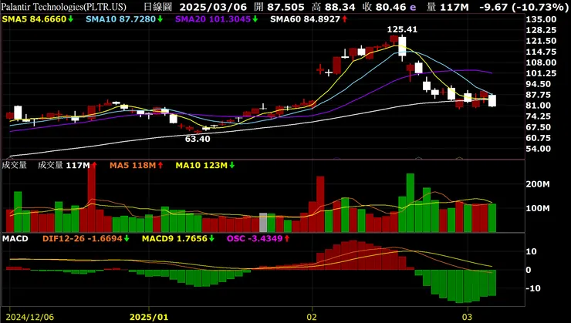
Task: Click the tallest red volume bar
Action: click(91, 200)
